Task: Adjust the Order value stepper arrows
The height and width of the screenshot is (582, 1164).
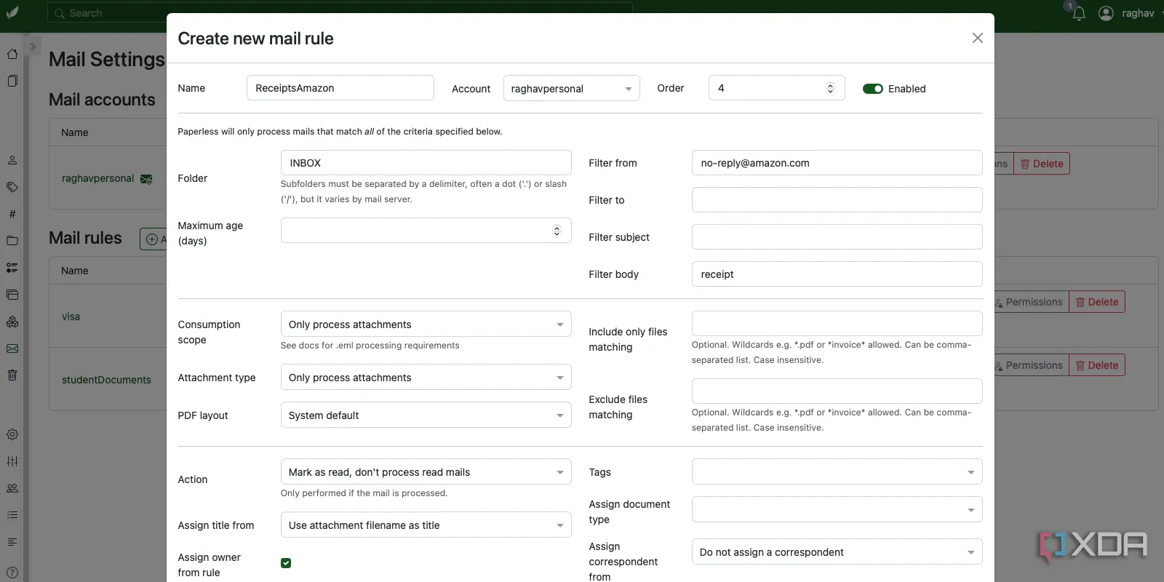Action: click(x=830, y=88)
